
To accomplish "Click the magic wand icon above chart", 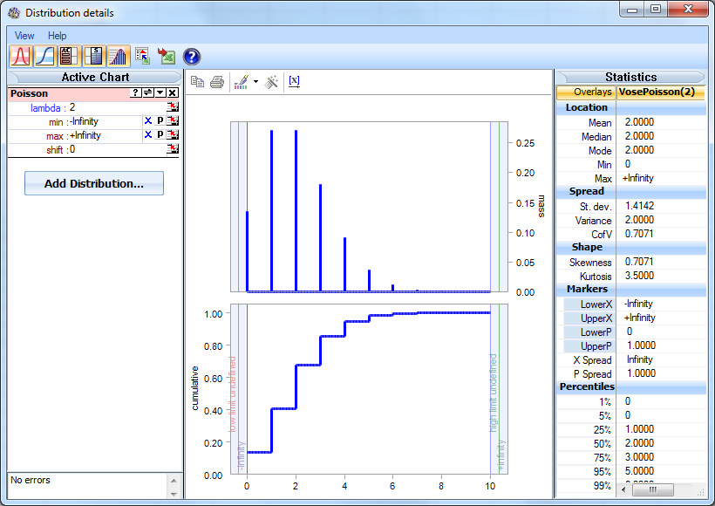I will coord(272,82).
